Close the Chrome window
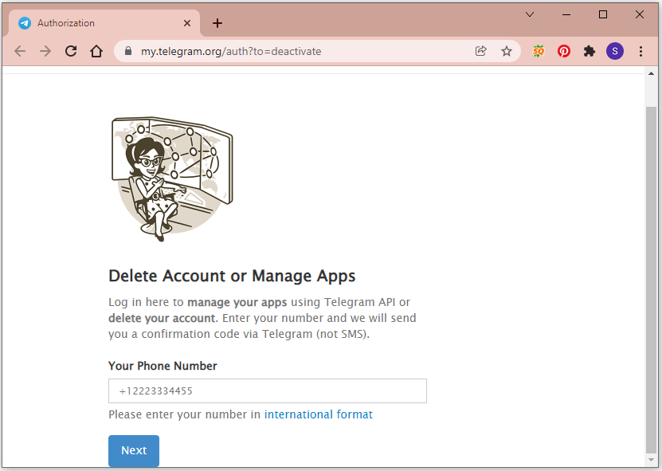Image resolution: width=662 pixels, height=471 pixels. click(639, 14)
